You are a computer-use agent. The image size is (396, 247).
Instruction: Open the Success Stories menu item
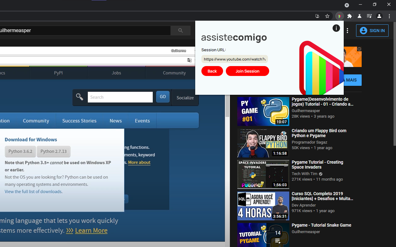pyautogui.click(x=79, y=121)
